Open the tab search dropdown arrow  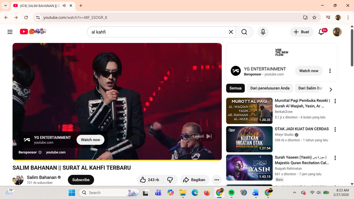point(5,6)
